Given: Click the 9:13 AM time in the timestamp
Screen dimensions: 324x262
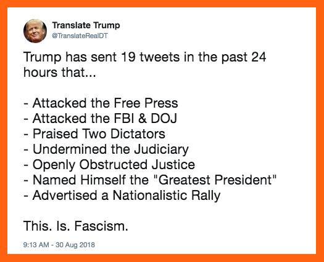Looking at the screenshot, I should coord(36,245).
